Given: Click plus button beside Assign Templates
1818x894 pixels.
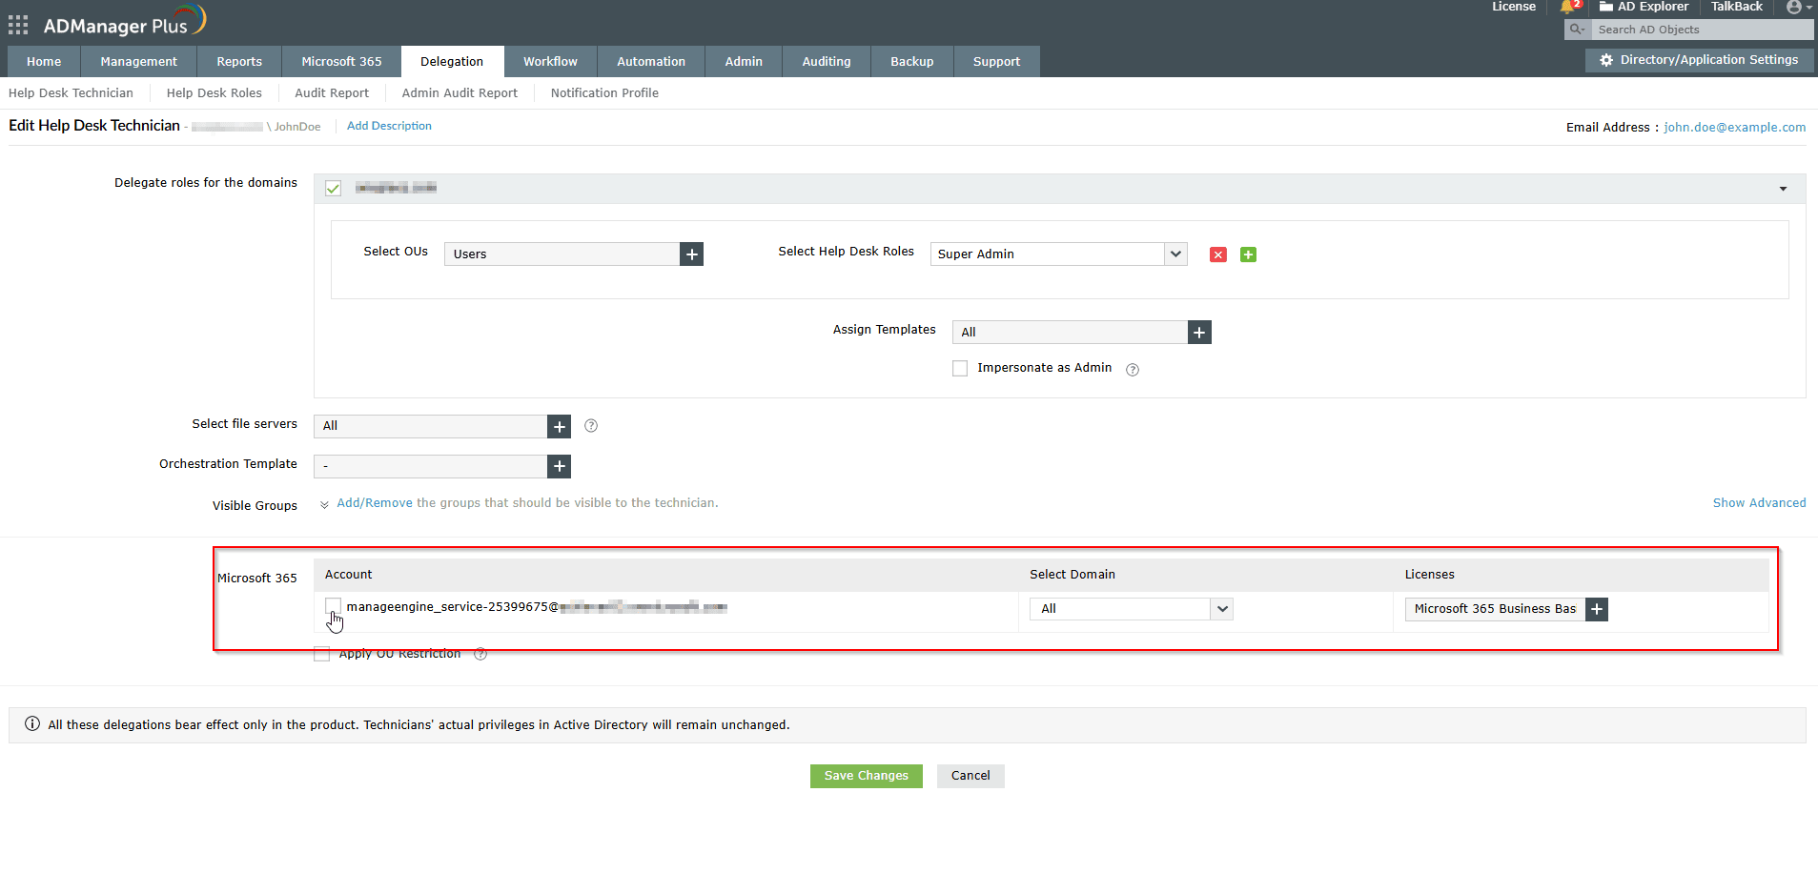Looking at the screenshot, I should pyautogui.click(x=1199, y=333).
